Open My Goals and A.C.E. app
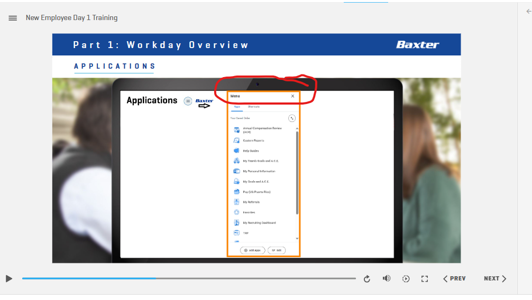The image size is (532, 300). (x=251, y=181)
